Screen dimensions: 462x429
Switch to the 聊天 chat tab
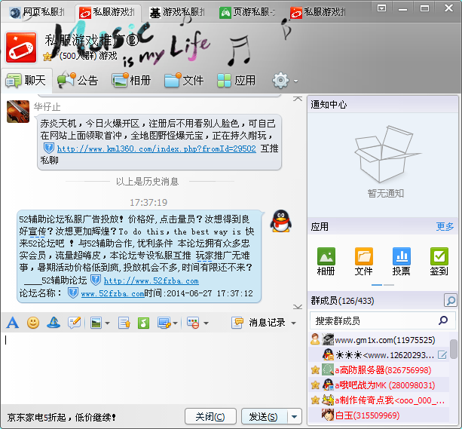tap(26, 81)
